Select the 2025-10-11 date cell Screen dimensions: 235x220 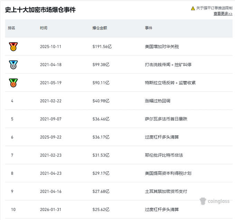(x=50, y=47)
